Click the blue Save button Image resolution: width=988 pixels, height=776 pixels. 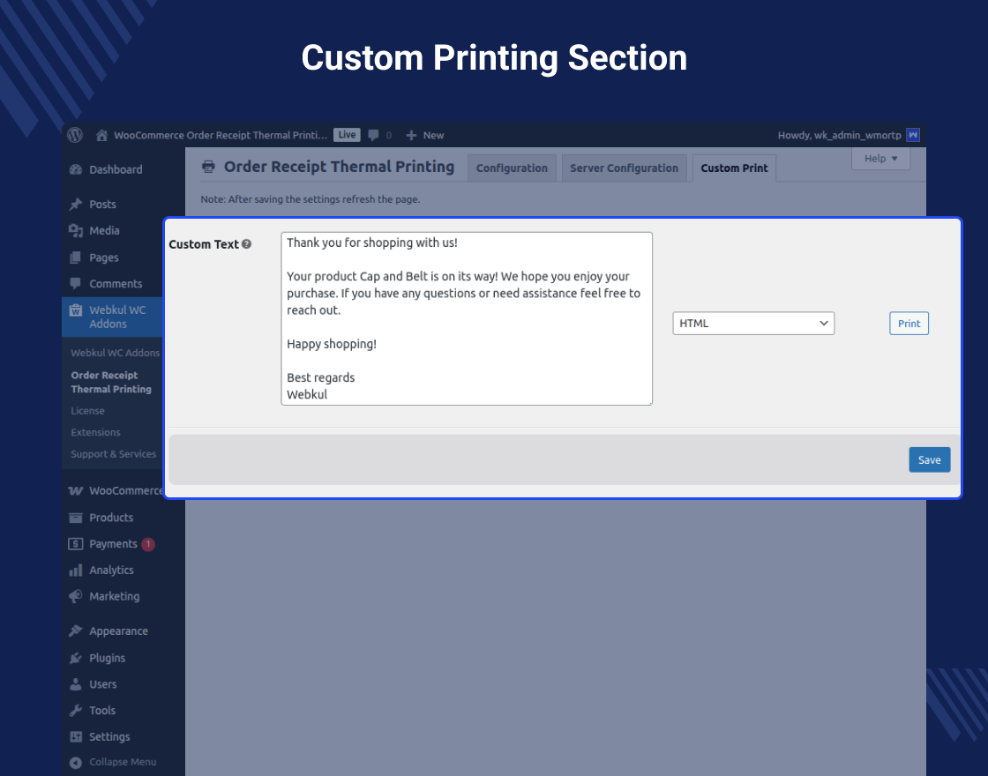point(930,459)
